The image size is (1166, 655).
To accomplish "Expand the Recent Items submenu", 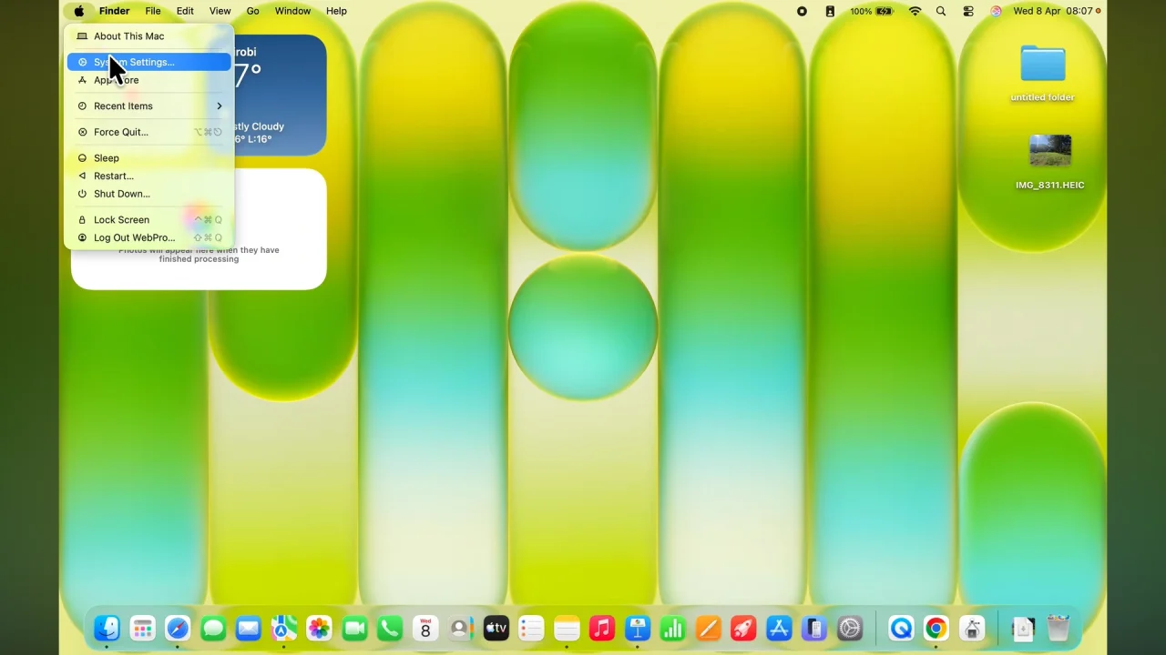I will point(122,106).
